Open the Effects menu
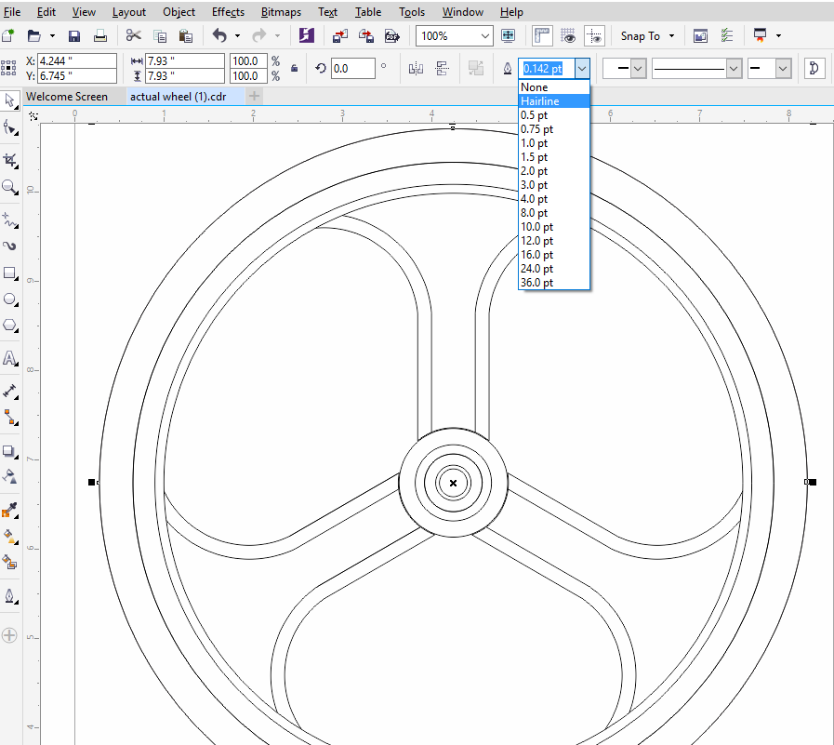This screenshot has width=834, height=745. 228,12
